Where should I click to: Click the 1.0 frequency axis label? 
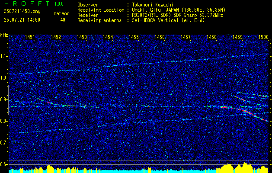click(3, 78)
